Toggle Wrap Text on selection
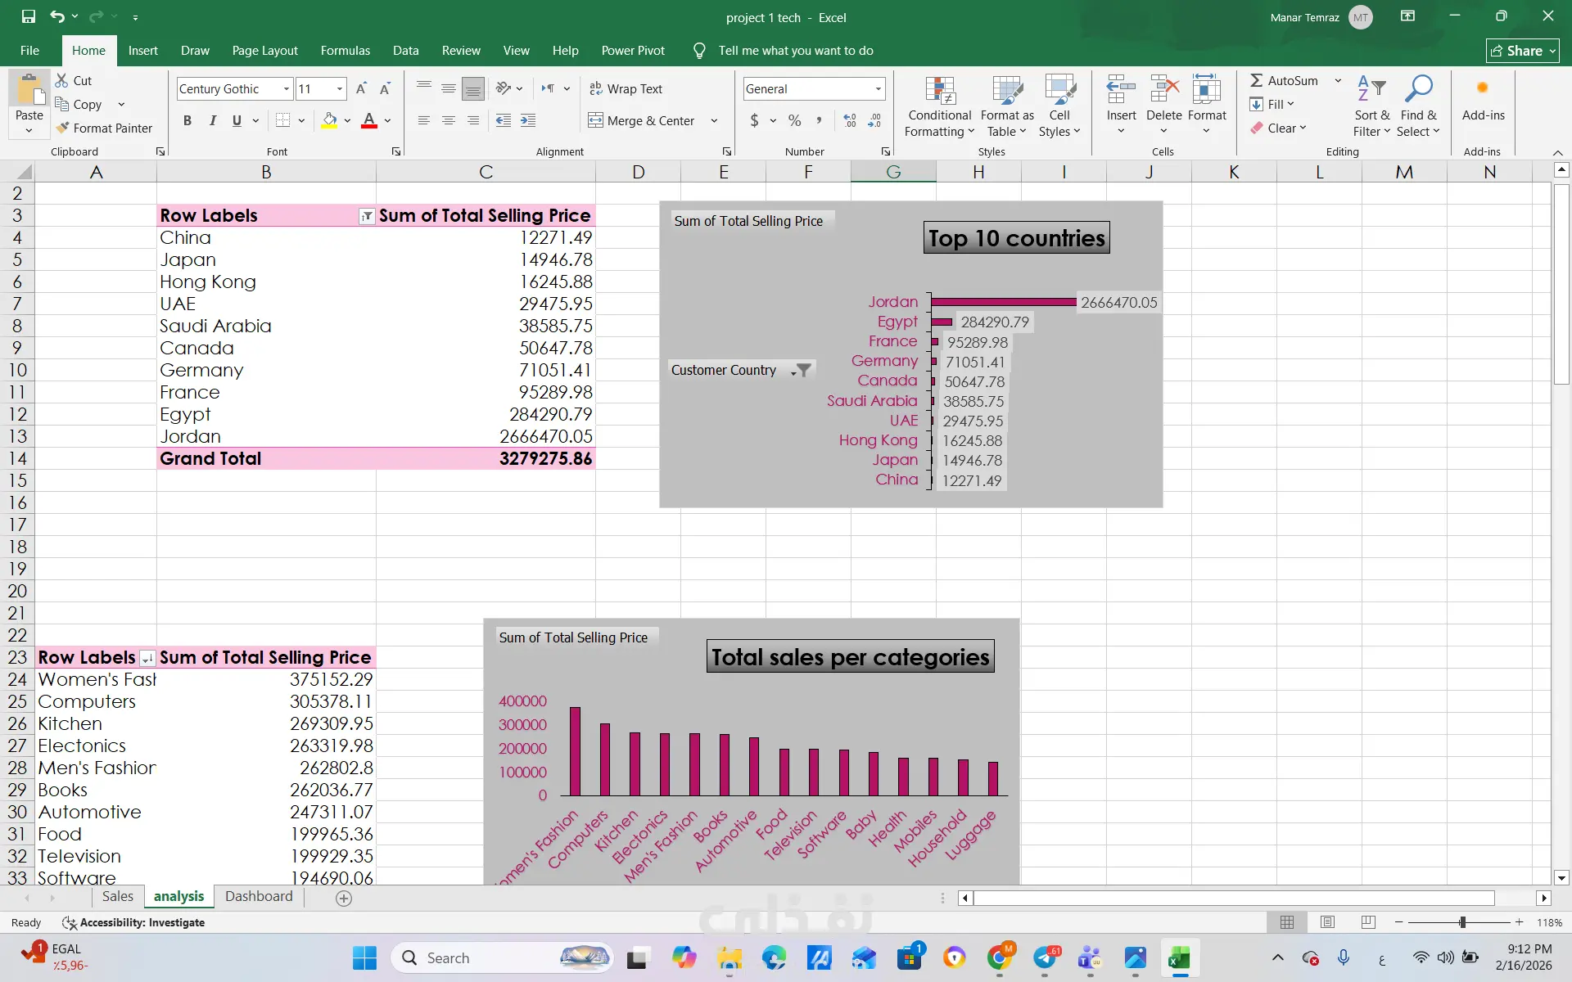Viewport: 1572px width, 982px height. click(x=626, y=88)
